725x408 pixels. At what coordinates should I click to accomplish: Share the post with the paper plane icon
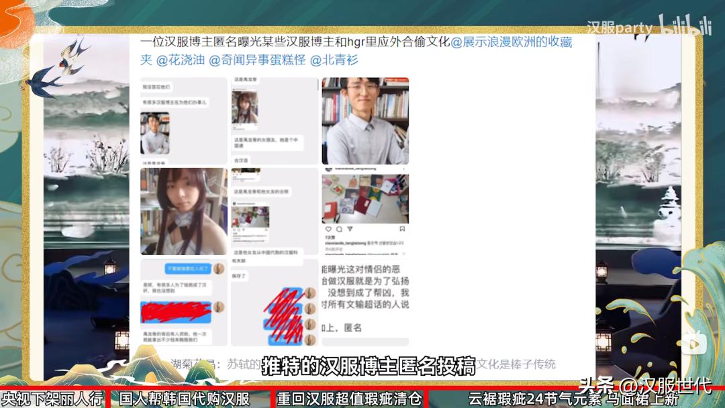350,229
